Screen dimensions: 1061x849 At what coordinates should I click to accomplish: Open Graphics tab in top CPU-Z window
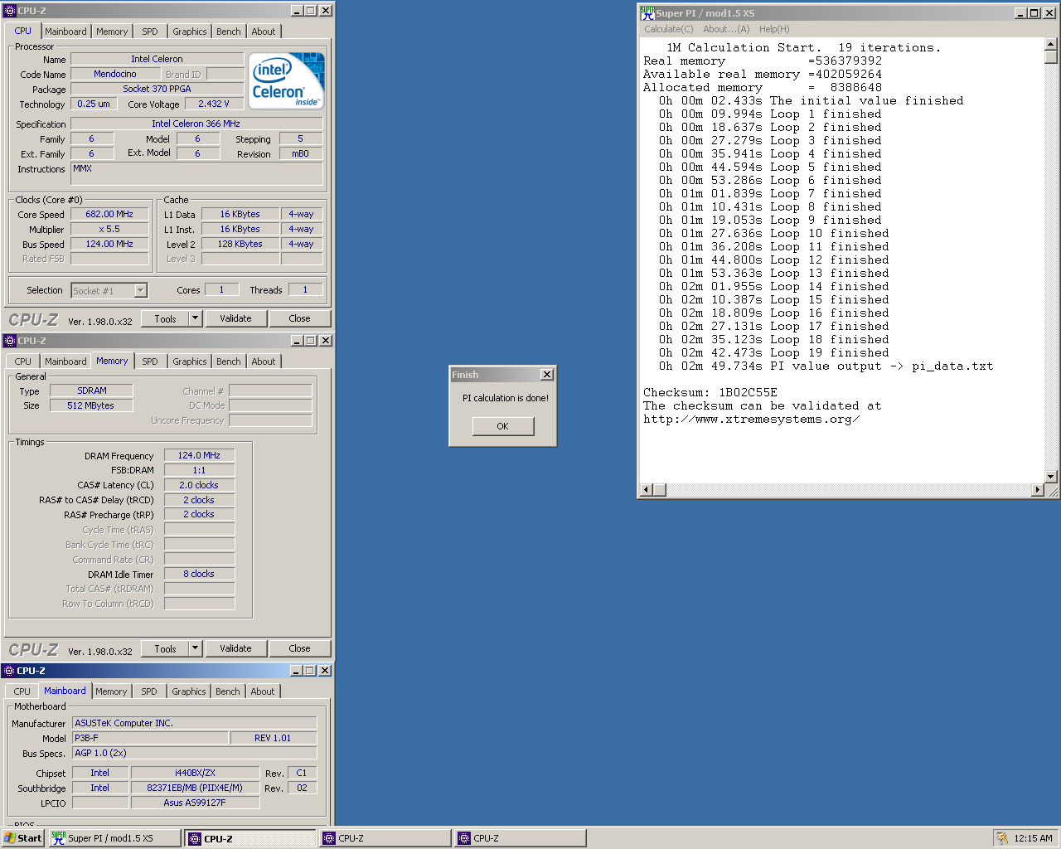click(x=190, y=32)
